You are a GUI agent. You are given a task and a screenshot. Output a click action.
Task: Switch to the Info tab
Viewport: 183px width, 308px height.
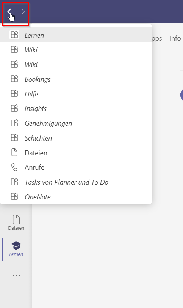coord(175,38)
